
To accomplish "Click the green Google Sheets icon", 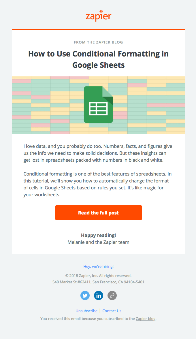I will [98, 105].
